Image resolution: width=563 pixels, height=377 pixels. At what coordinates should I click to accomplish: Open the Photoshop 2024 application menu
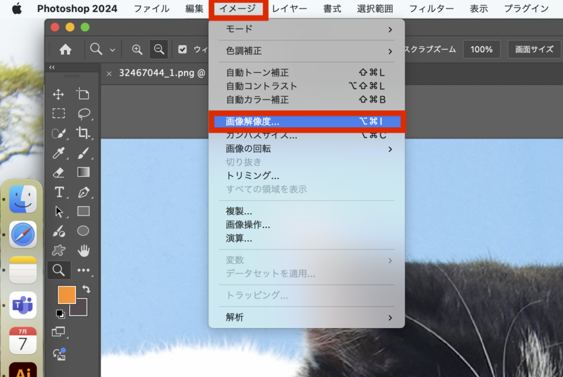(77, 8)
